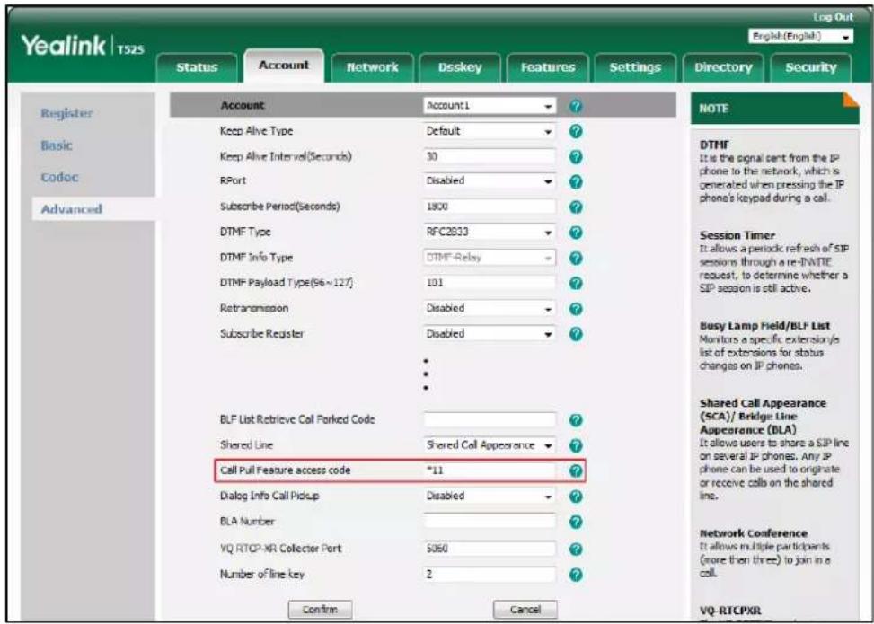Open the Keep Alive Type dropdown
This screenshot has width=874, height=624.
tap(490, 131)
